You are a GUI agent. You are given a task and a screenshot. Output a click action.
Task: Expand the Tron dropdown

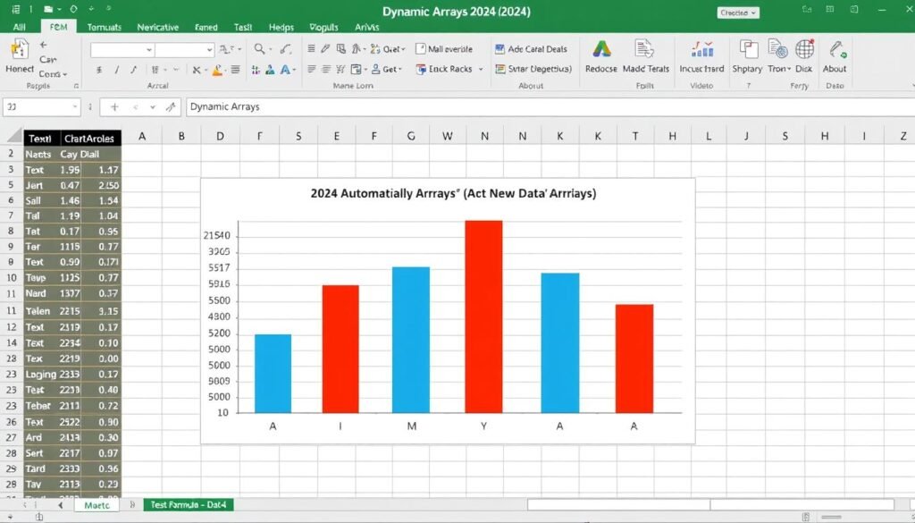point(779,69)
